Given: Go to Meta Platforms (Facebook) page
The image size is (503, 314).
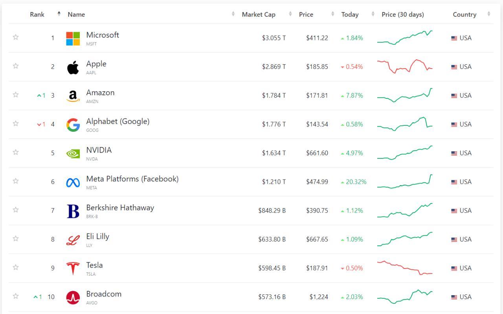Looking at the screenshot, I should 132,179.
